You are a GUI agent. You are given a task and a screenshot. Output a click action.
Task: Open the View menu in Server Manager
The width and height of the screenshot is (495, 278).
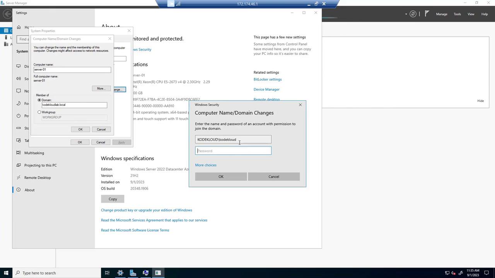(471, 14)
